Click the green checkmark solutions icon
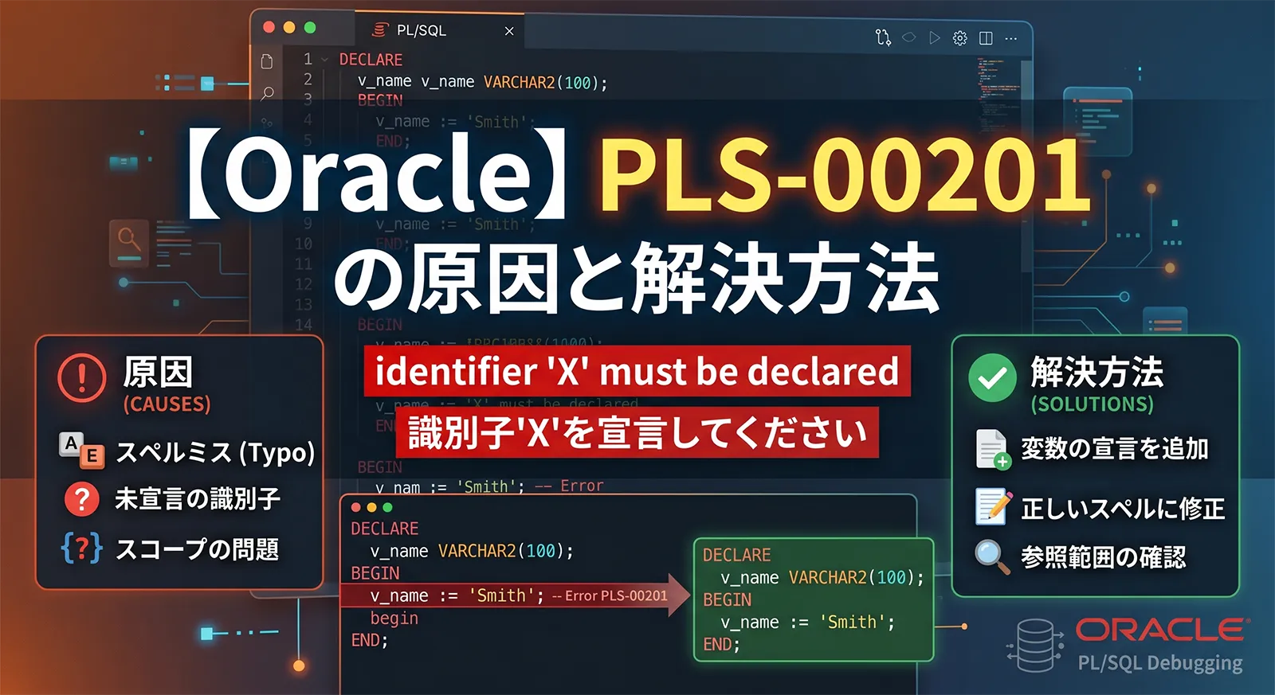The image size is (1275, 695). click(992, 378)
